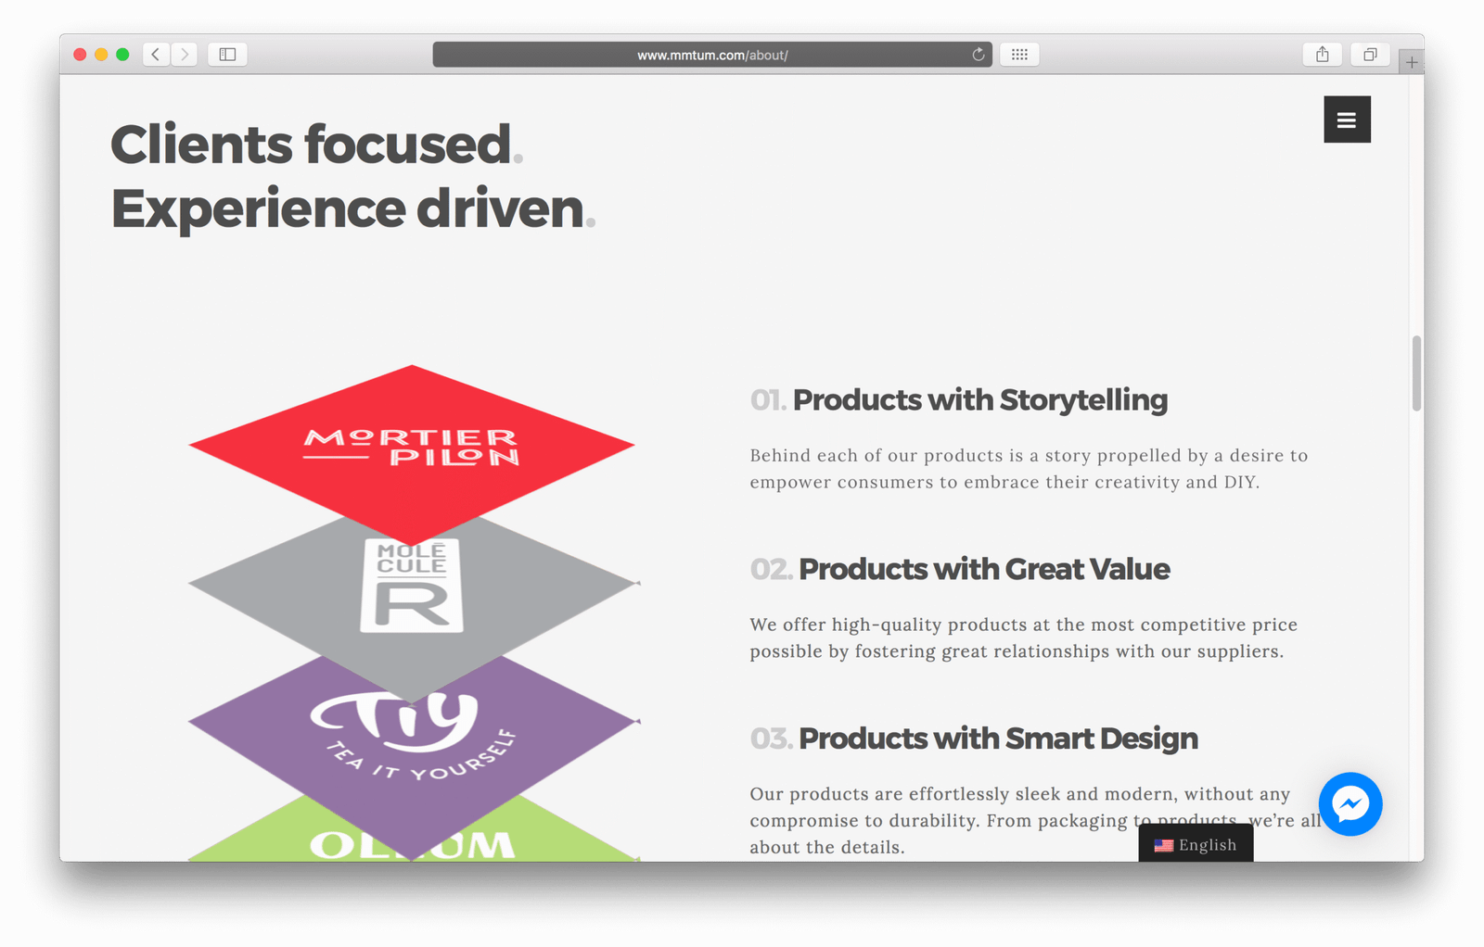The height and width of the screenshot is (947, 1484).
Task: Open the Messenger chat bubble
Action: pyautogui.click(x=1350, y=803)
